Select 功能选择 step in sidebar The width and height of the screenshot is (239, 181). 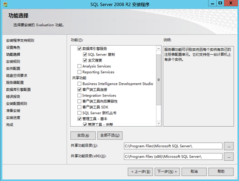(13, 54)
